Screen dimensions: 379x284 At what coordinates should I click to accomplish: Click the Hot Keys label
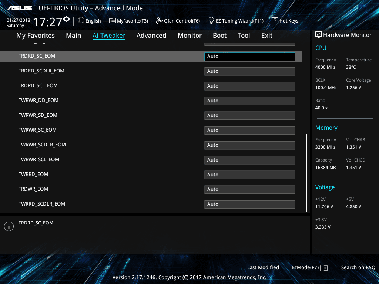click(x=289, y=21)
